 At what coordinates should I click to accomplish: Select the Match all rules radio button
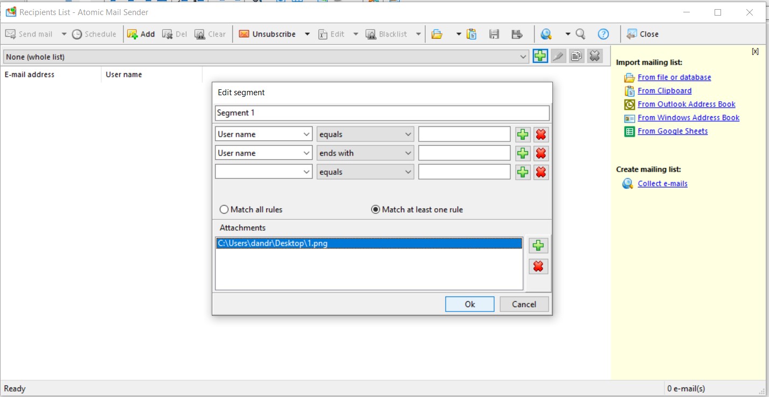(251, 210)
